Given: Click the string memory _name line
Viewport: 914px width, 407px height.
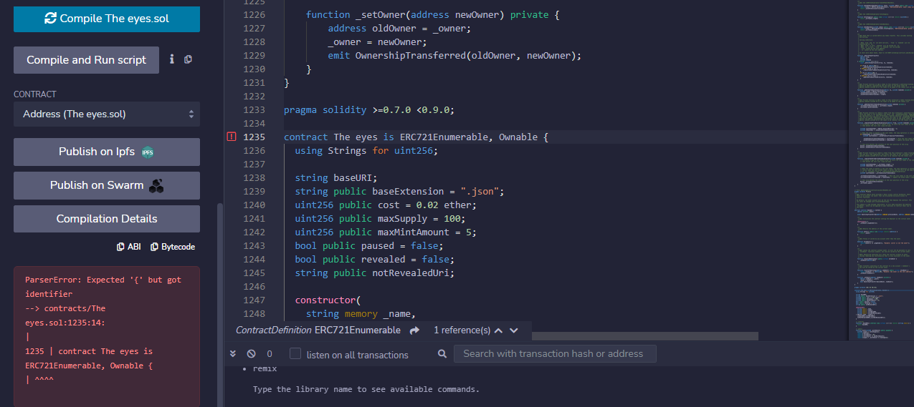Looking at the screenshot, I should [361, 313].
